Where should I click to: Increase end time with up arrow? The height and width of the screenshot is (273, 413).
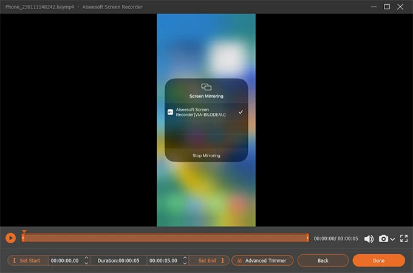click(x=185, y=258)
